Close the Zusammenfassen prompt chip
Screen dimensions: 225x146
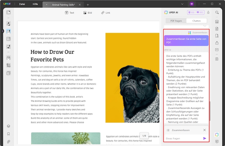click(205, 130)
